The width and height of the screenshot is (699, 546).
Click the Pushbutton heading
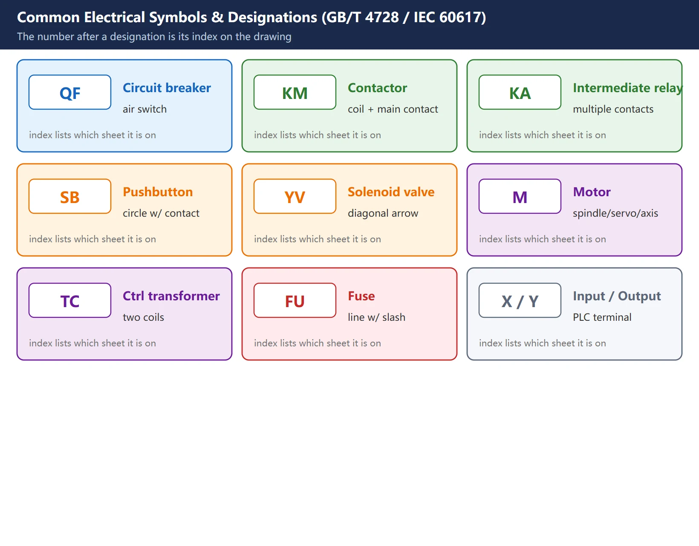158,192
